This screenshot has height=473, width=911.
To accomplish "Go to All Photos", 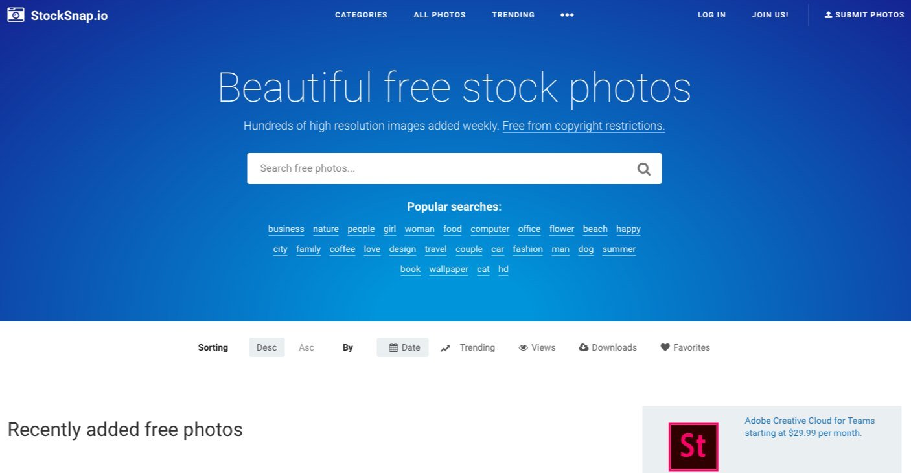I will pos(439,15).
